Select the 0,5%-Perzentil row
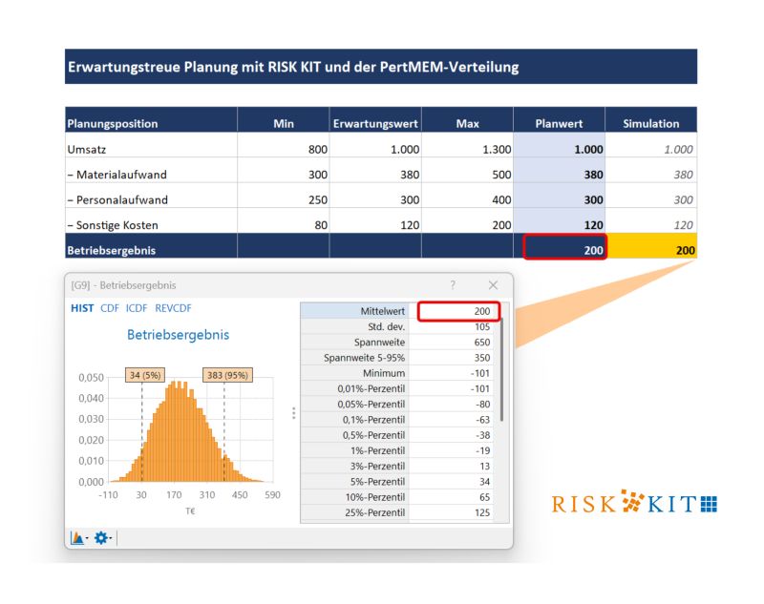This screenshot has width=764, height=604. tap(399, 435)
